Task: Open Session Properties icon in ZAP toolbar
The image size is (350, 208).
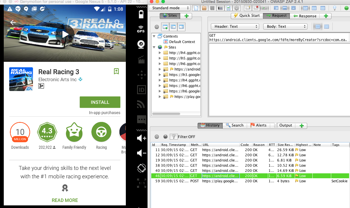Action: tap(229, 8)
